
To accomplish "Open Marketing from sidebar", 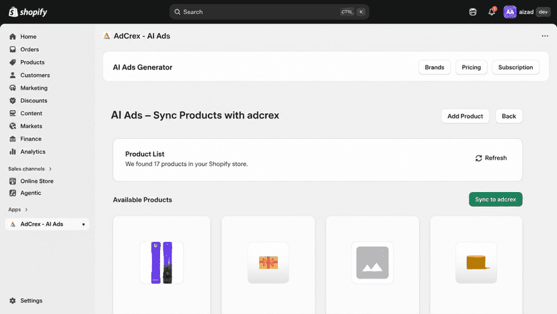I will coord(34,88).
